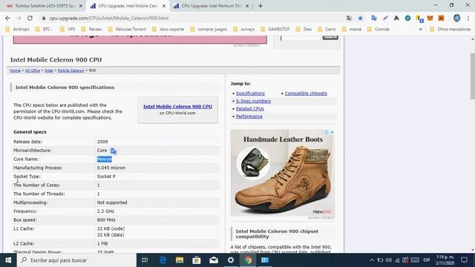
Task: Launch Microsoft Edge from the taskbar
Action: coord(163,260)
